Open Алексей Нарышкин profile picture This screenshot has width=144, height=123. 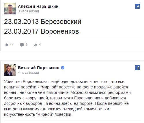coord(10,9)
